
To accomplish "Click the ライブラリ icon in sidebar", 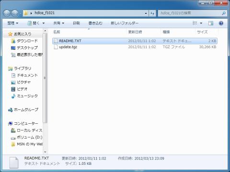I will (10, 68).
